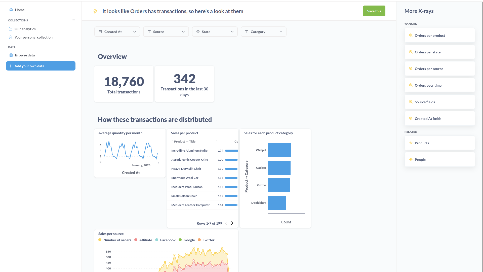Click the Save this button
Screen dimensions: 483x272
[x=374, y=11]
